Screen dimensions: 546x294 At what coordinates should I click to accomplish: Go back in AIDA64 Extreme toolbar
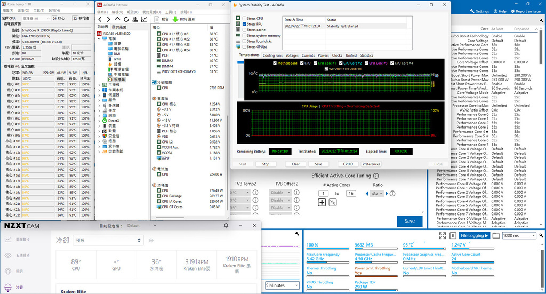click(100, 19)
